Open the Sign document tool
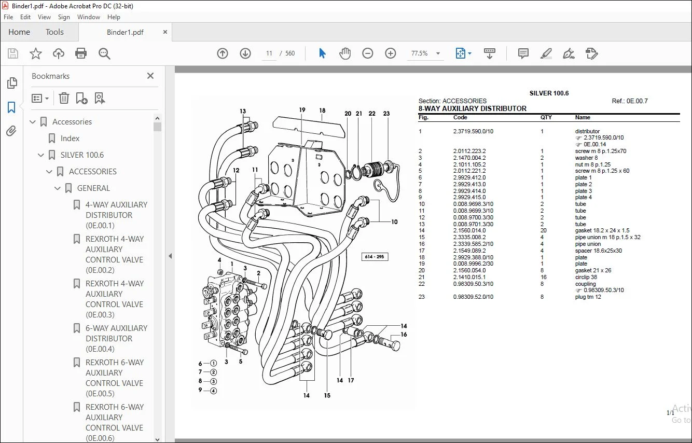The image size is (692, 443). (569, 53)
